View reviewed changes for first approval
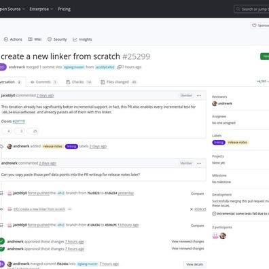This screenshot has width=269, height=269. click(187, 242)
